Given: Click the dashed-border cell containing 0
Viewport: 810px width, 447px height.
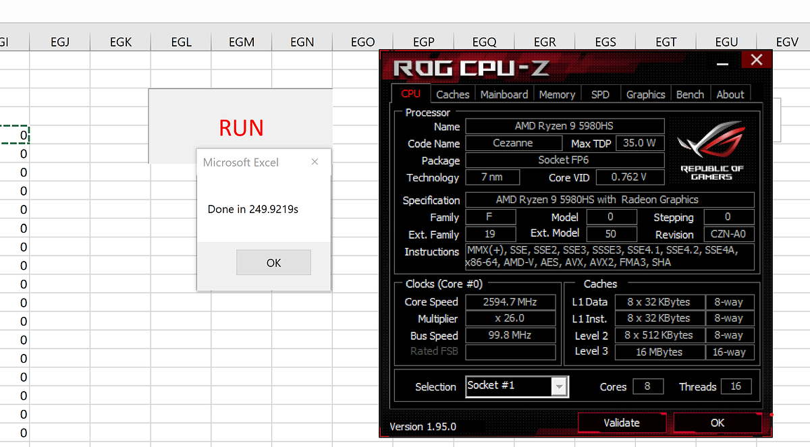Looking at the screenshot, I should tap(14, 135).
